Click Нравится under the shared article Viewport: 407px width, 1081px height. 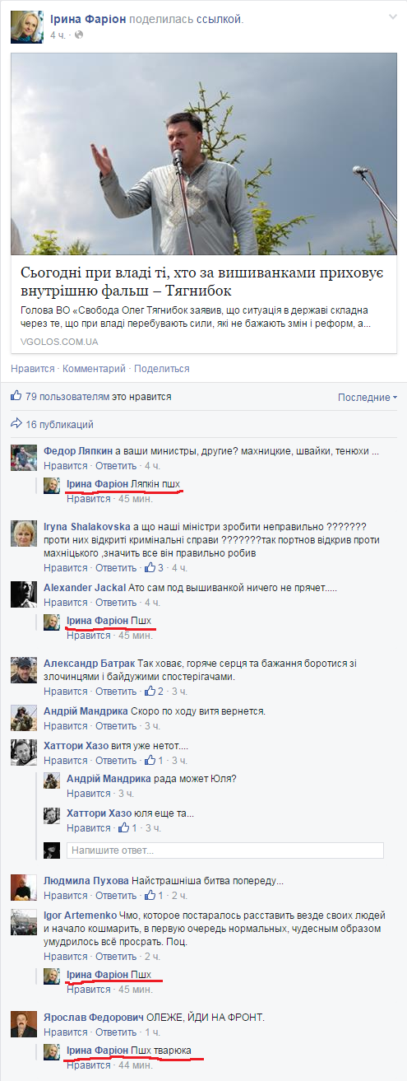click(33, 368)
